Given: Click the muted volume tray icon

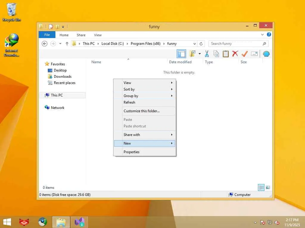Looking at the screenshot, I should coord(277,222).
